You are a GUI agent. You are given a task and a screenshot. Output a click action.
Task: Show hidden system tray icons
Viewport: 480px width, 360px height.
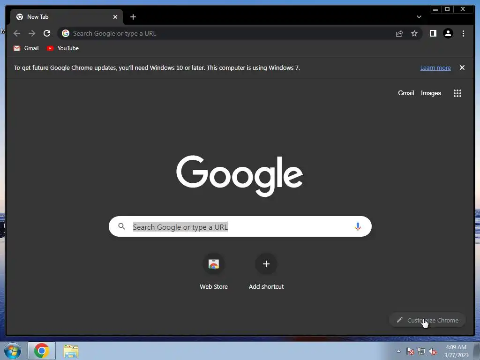398,351
